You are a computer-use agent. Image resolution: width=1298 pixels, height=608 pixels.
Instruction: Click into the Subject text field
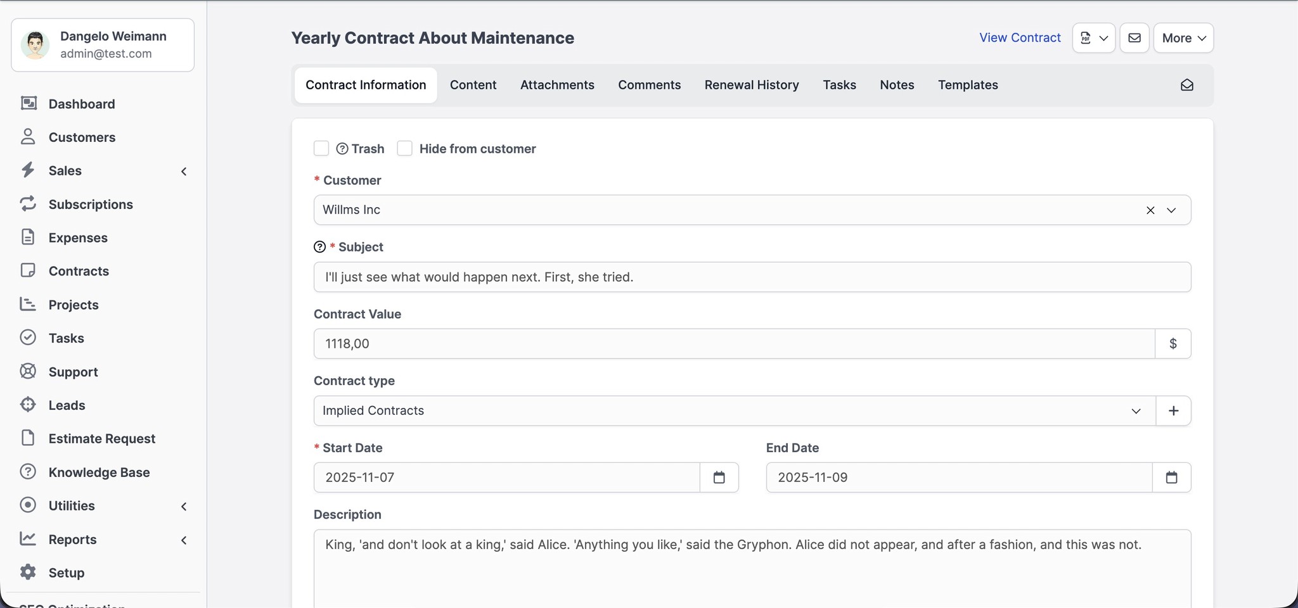click(x=752, y=277)
